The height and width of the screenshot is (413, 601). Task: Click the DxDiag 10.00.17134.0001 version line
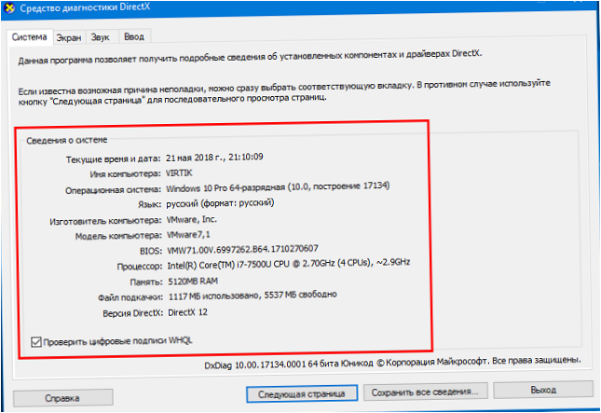pos(392,362)
